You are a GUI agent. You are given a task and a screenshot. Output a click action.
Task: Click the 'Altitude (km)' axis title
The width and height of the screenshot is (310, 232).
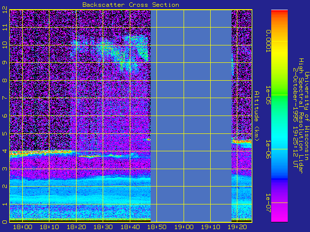pyautogui.click(x=256, y=116)
